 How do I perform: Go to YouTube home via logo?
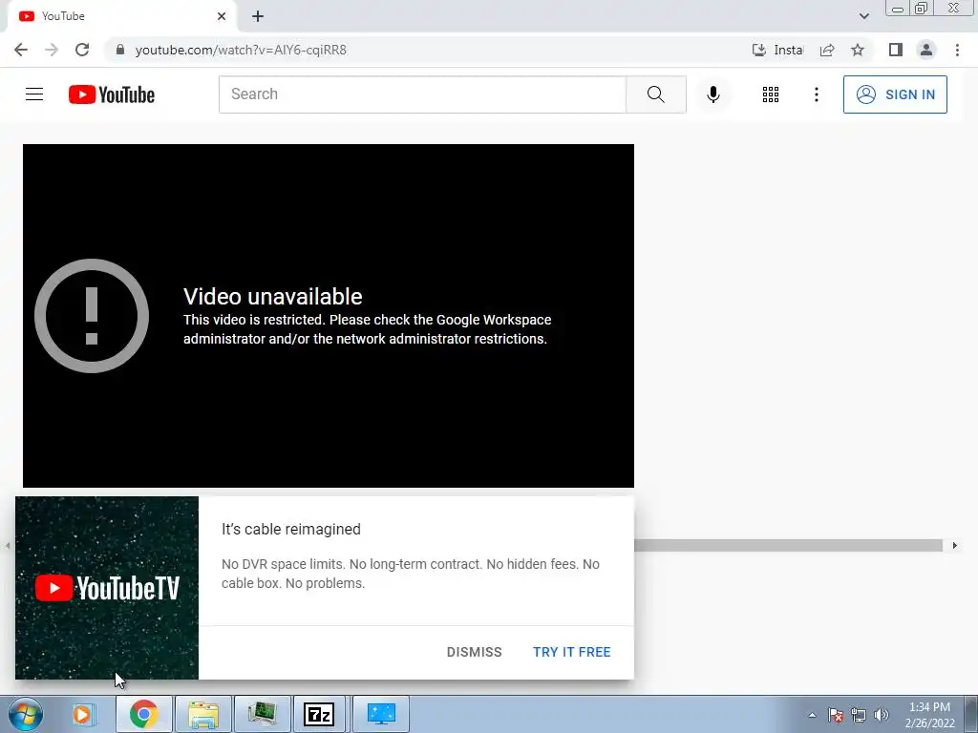point(112,94)
